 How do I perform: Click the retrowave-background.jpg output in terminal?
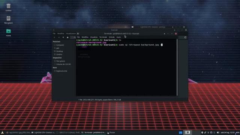(x=91, y=42)
